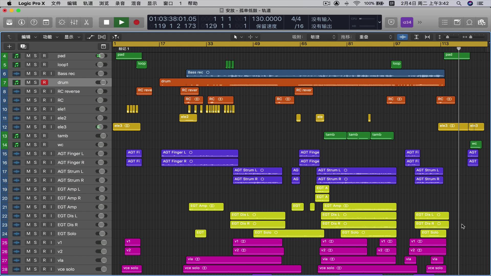Viewport: 491px width, 276px height.
Task: Disable record on the drum track
Action: tap(44, 82)
